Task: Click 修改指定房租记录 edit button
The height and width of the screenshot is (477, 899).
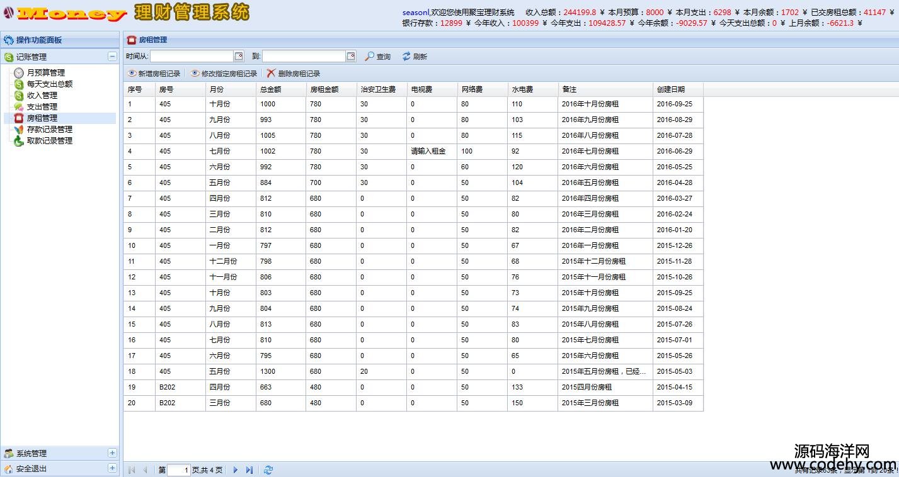Action: click(224, 74)
